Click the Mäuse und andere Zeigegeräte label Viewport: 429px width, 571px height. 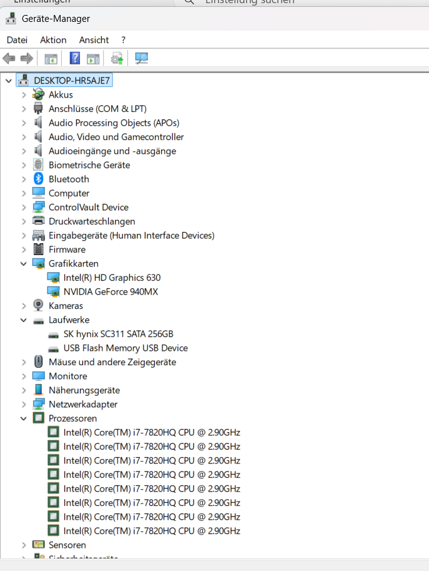pos(112,362)
